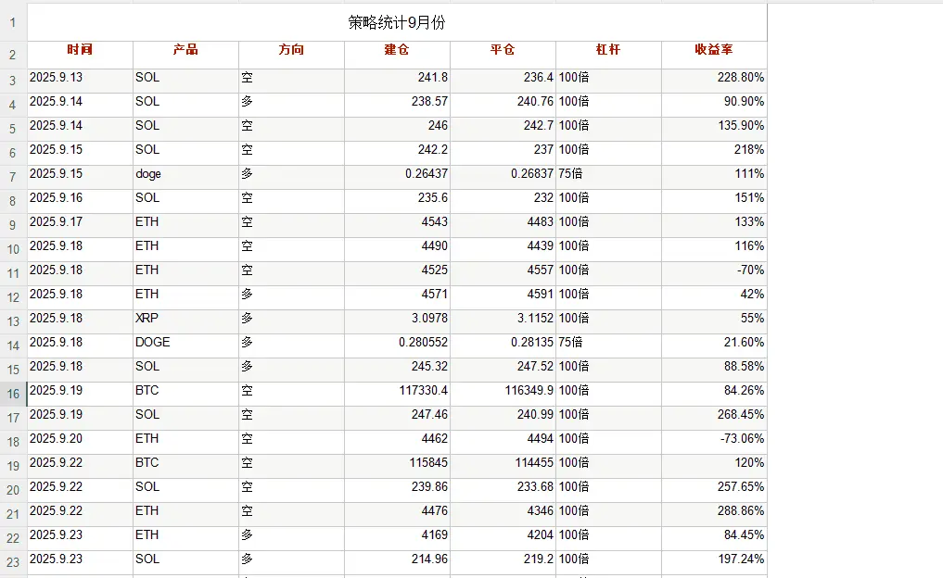Select the open price cell 0.26437

point(398,177)
